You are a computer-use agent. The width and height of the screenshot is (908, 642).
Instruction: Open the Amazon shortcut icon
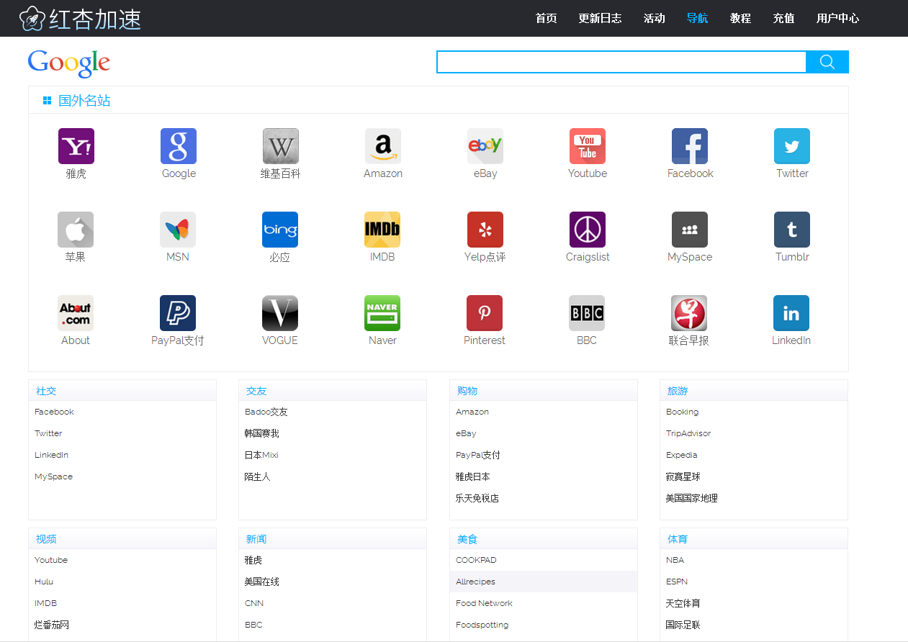pyautogui.click(x=382, y=146)
